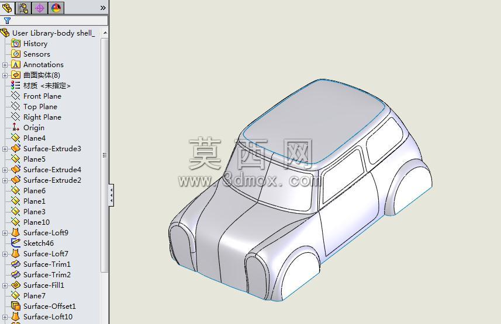Click into the feature tree filter field
Image resolution: width=501 pixels, height=324 pixels.
pos(54,21)
